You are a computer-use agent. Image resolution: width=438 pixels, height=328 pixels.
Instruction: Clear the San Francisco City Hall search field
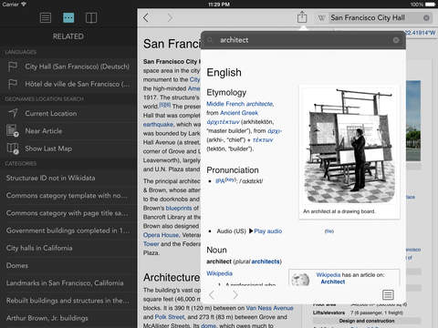click(426, 18)
